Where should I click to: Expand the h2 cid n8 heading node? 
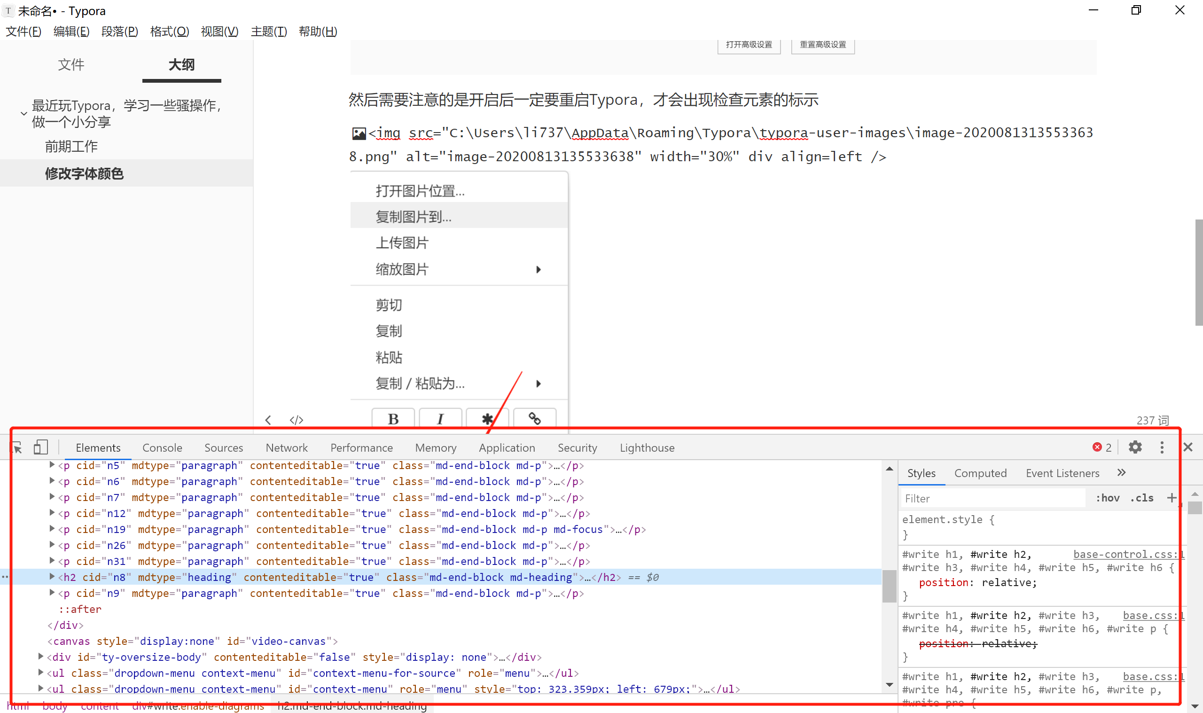click(52, 577)
